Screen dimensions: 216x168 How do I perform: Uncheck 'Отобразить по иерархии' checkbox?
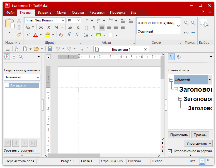170,151
